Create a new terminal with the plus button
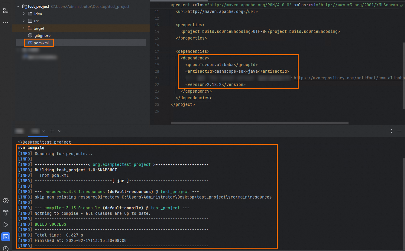 pos(51,131)
